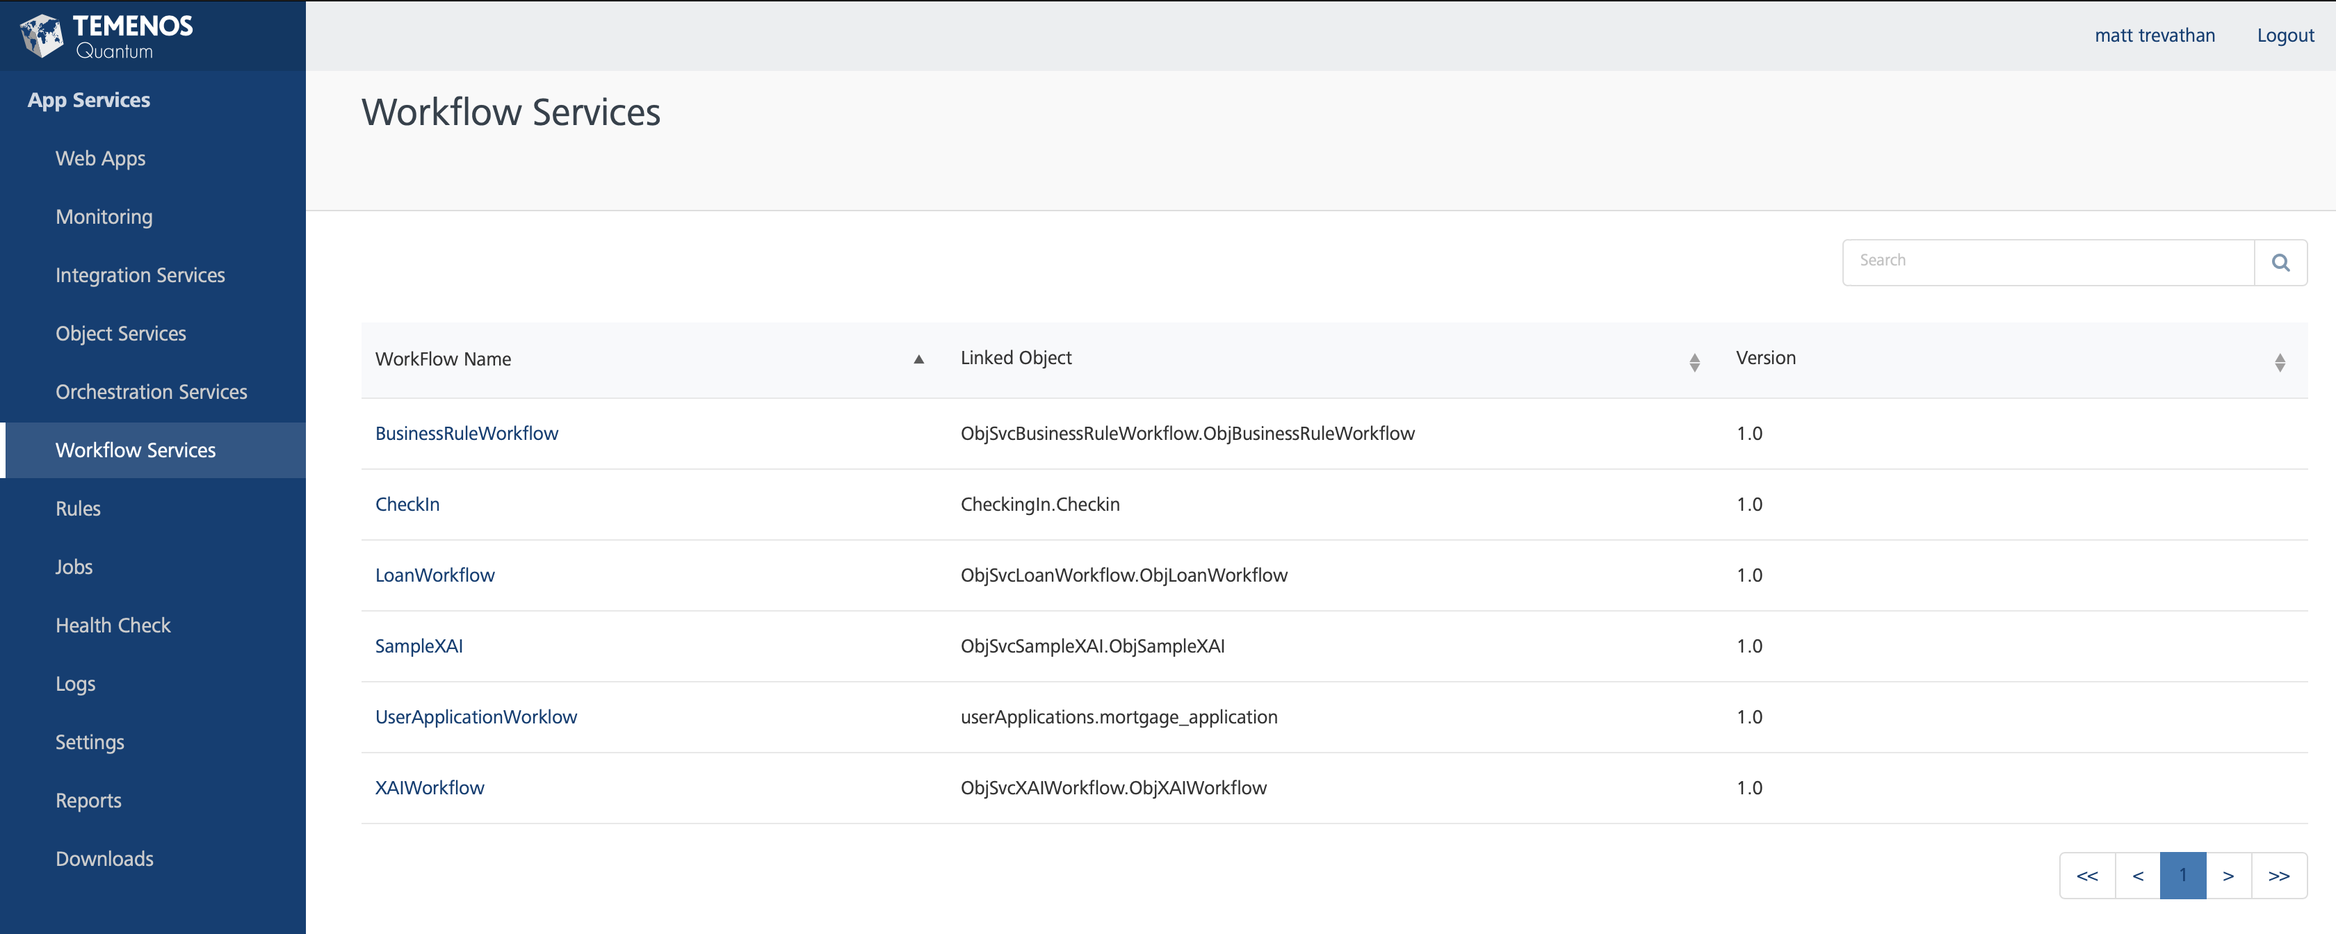This screenshot has height=934, width=2336.
Task: Open the CheckIn workflow
Action: click(406, 504)
